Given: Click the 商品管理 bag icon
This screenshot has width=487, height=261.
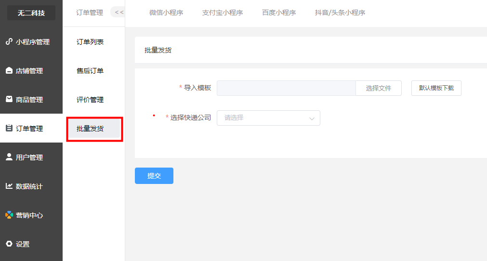Looking at the screenshot, I should 9,99.
